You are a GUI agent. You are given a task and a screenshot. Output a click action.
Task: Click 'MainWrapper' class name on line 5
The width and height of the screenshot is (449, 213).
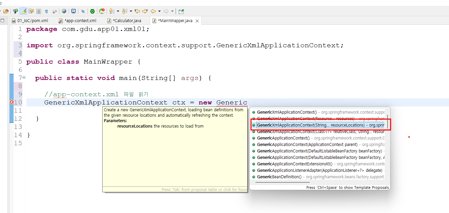(108, 62)
